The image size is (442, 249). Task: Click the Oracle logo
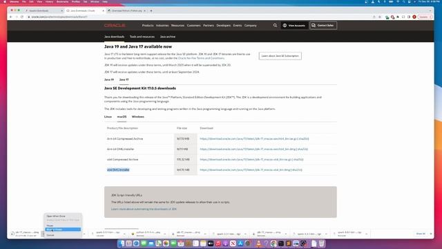(115, 26)
